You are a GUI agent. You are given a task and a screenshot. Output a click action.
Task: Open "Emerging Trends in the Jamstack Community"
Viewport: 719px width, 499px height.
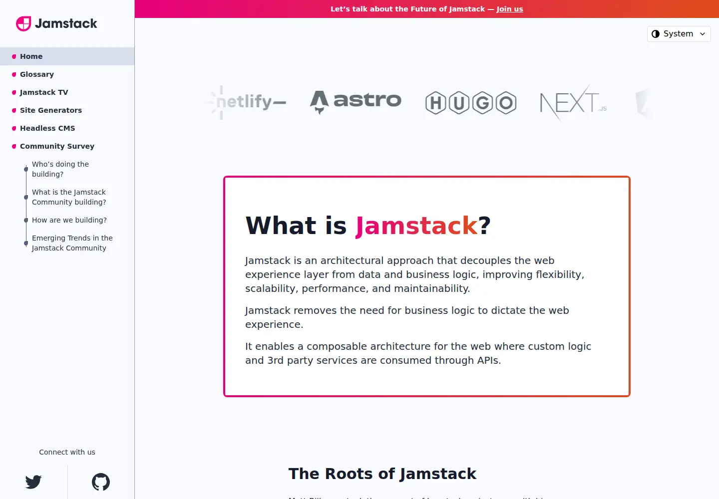pyautogui.click(x=72, y=243)
